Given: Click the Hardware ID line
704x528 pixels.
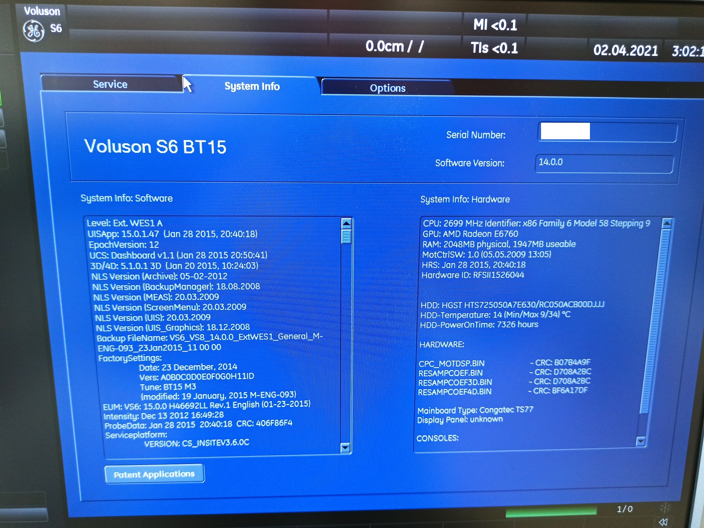Looking at the screenshot, I should click(473, 275).
